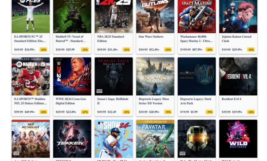Open the Hogwarts Legacy Xbox Series cover
Viewport: 267px width, 161px height.
pos(155,76)
